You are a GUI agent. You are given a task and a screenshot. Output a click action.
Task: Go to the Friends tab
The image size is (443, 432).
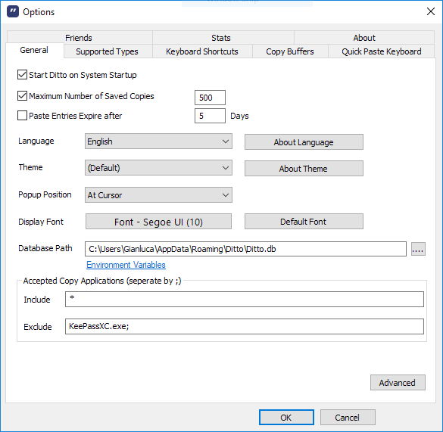pos(79,38)
